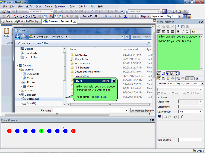205x153 pixels.
Task: Expand the Data (D:) tree node
Action: (21, 103)
